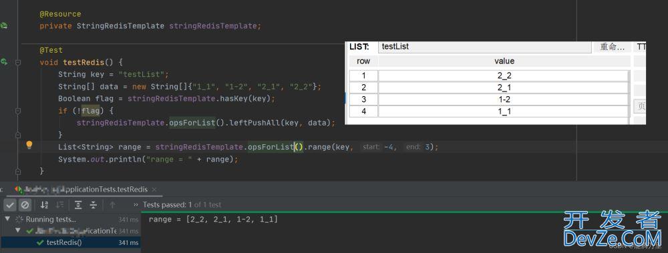Expand all test tree nodes

(x=78, y=205)
